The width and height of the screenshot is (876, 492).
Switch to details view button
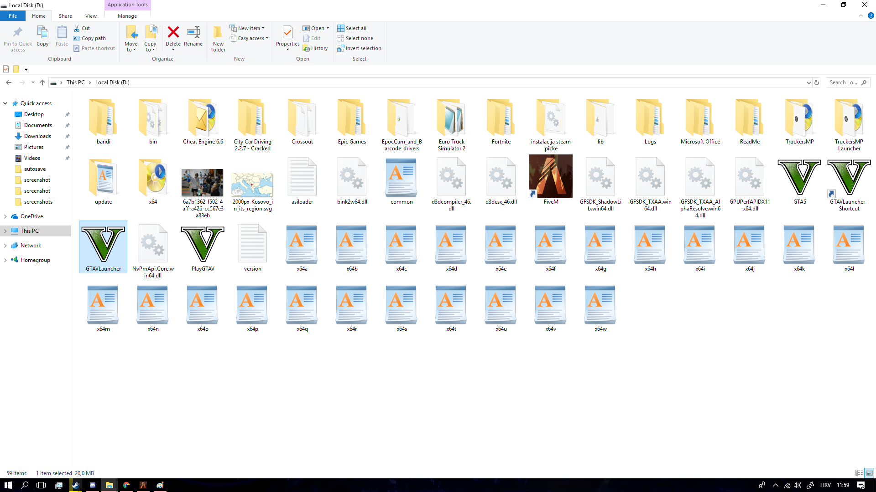point(859,473)
